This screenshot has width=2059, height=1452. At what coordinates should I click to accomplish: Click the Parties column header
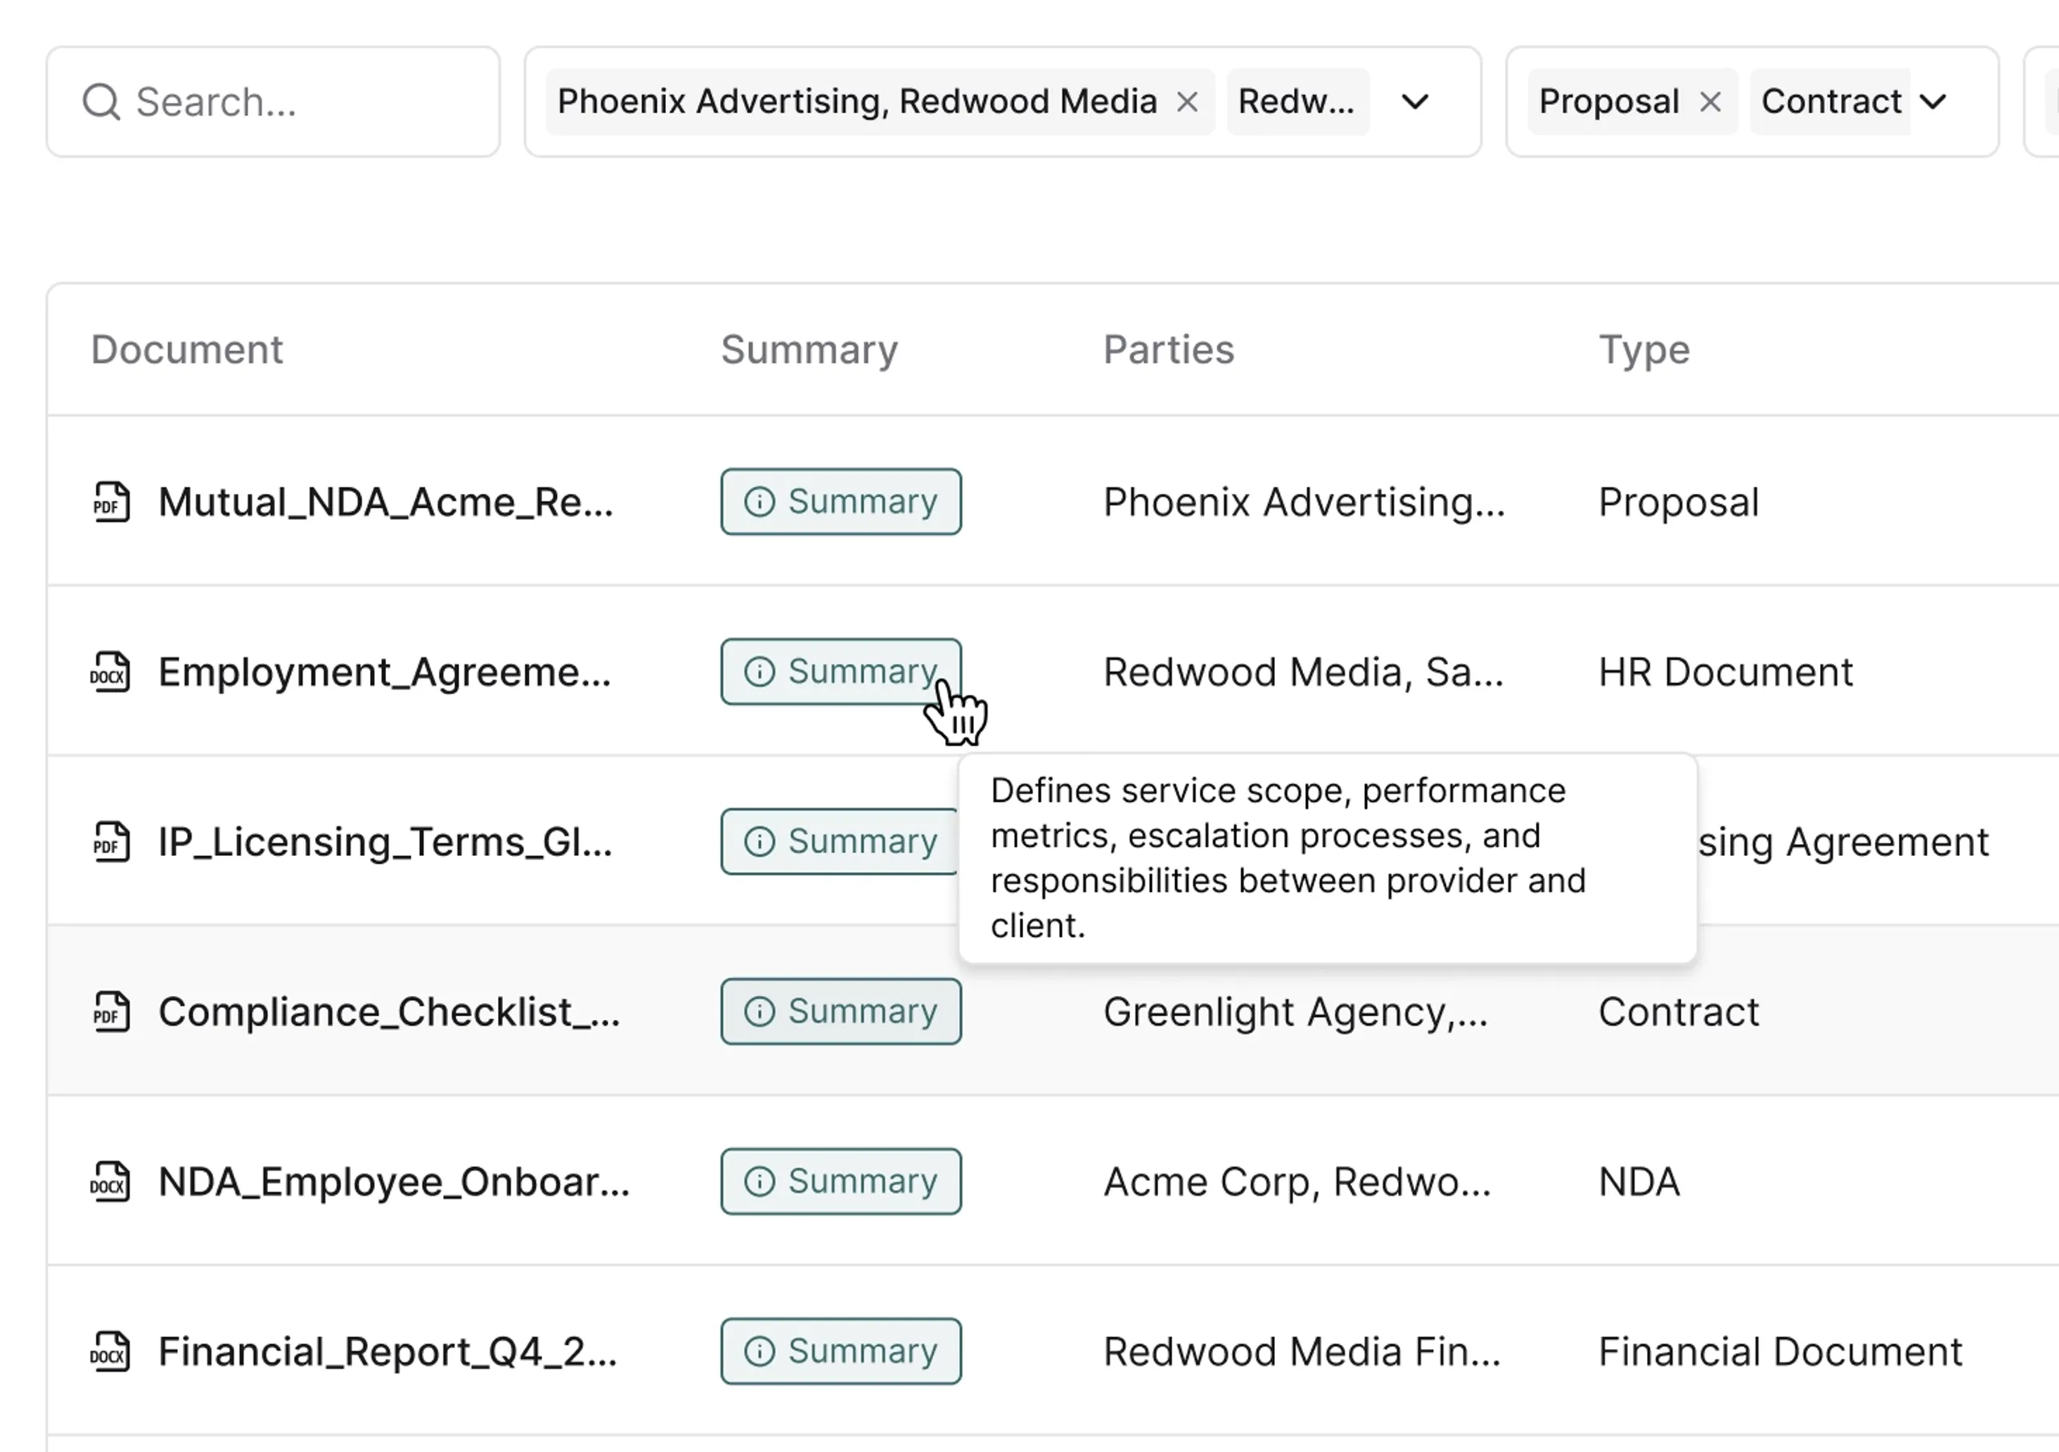click(x=1169, y=350)
